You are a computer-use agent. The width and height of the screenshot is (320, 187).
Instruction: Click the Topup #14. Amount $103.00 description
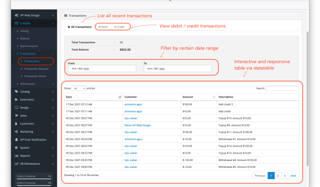coord(235,146)
